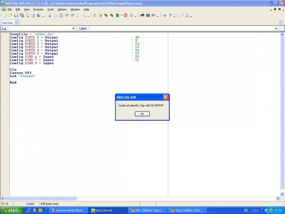
Task: Click the horizontal scrollbar thumb
Action: click(x=41, y=198)
